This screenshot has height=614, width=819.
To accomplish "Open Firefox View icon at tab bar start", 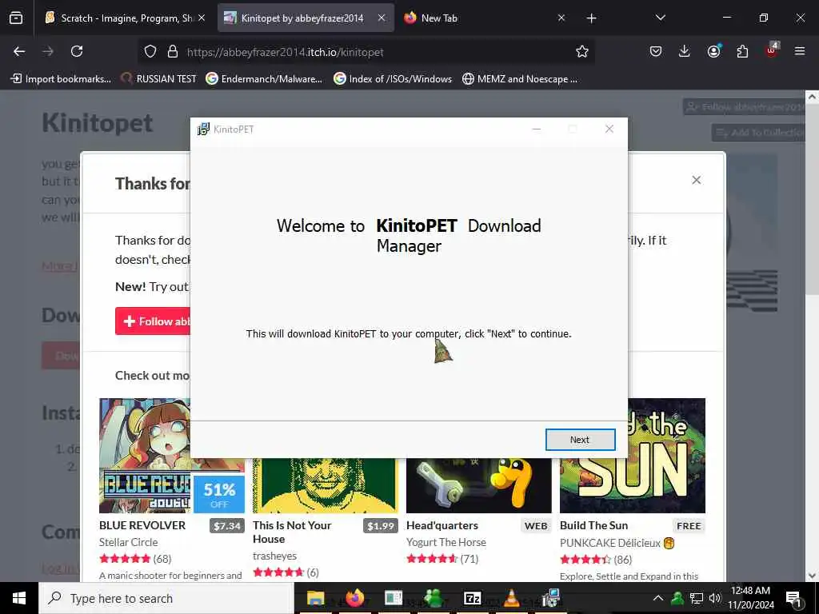I will pos(16,18).
